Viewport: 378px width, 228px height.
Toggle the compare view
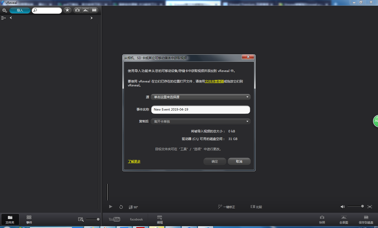tap(256, 207)
